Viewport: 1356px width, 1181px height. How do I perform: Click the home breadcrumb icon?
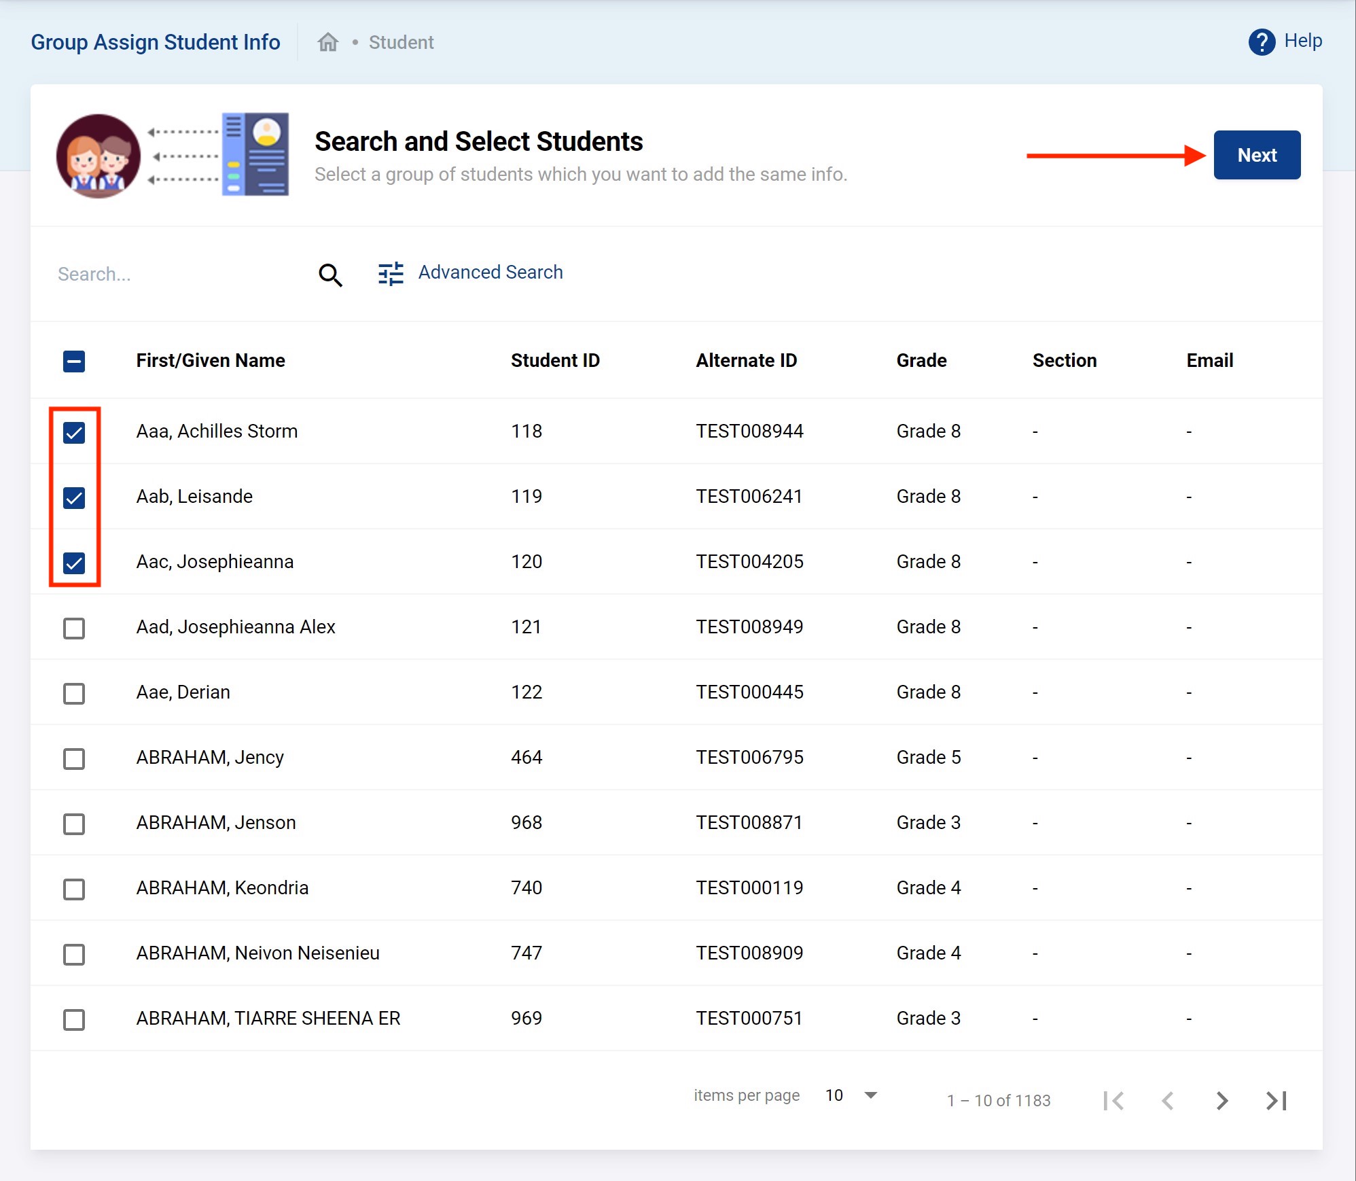pos(328,42)
